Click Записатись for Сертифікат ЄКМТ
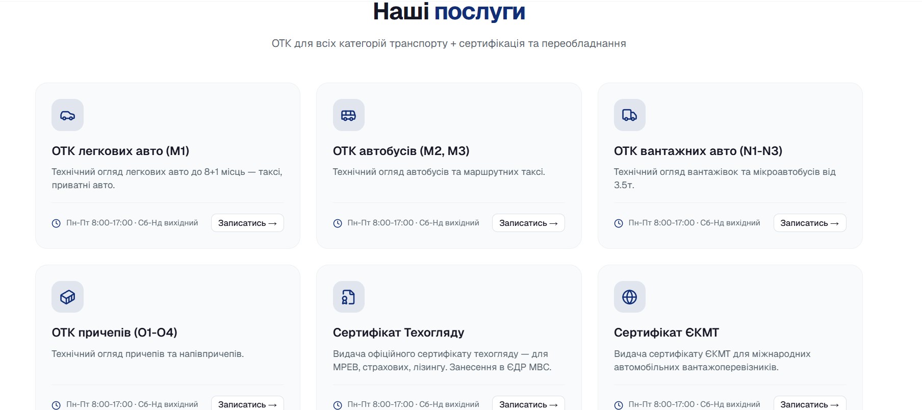The image size is (922, 410). 810,403
